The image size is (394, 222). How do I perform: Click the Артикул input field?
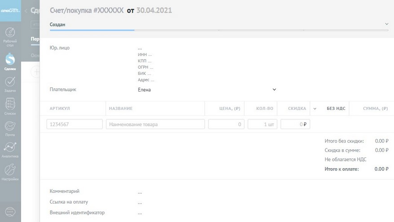75,124
